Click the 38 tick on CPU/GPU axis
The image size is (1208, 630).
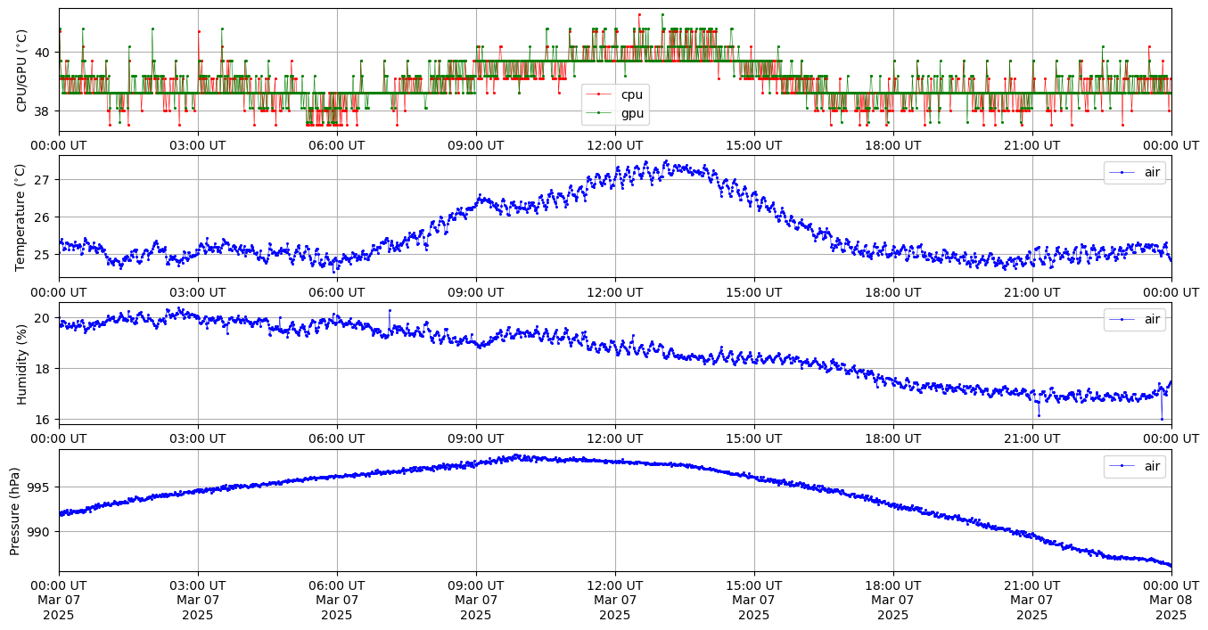44,111
